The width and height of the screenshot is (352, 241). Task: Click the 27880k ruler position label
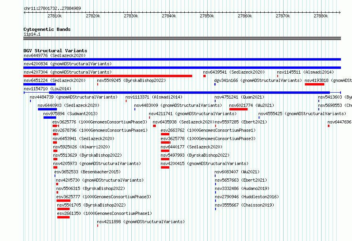[321, 16]
